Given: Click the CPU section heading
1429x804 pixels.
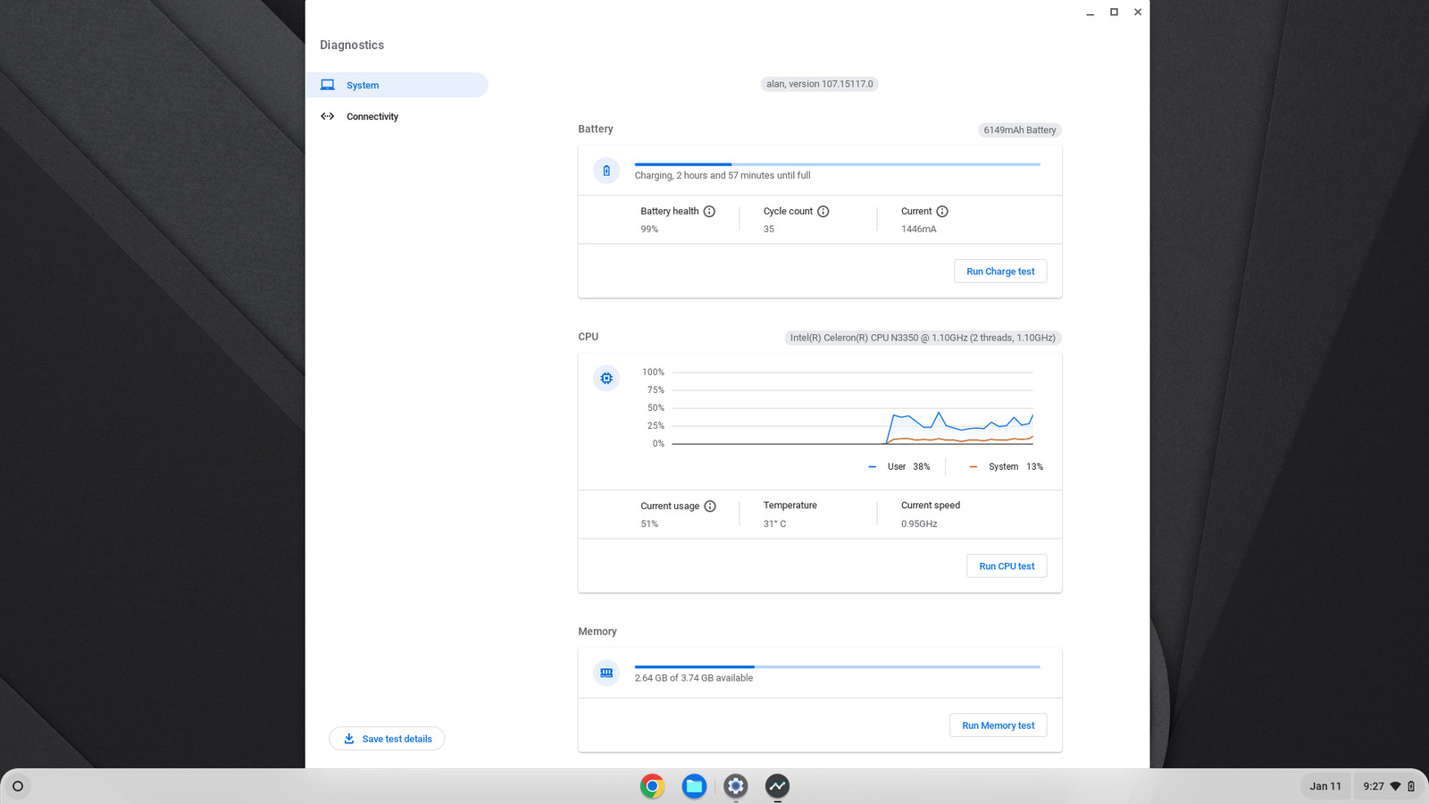Looking at the screenshot, I should (x=589, y=337).
